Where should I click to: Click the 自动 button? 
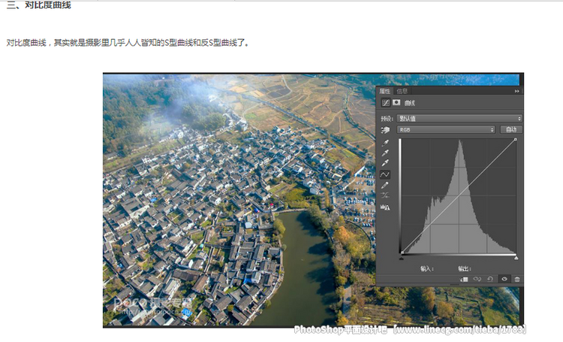[x=511, y=129]
